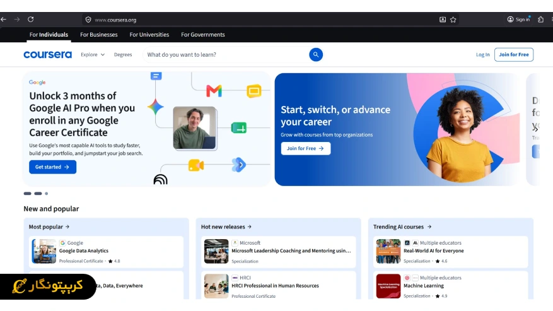Image resolution: width=553 pixels, height=311 pixels.
Task: Click the green Google Sheets icon in the banner
Action: click(239, 128)
